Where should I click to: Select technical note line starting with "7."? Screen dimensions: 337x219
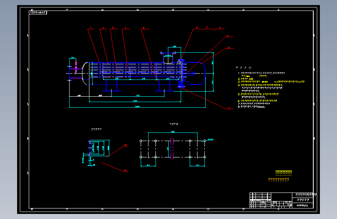(x=254, y=104)
